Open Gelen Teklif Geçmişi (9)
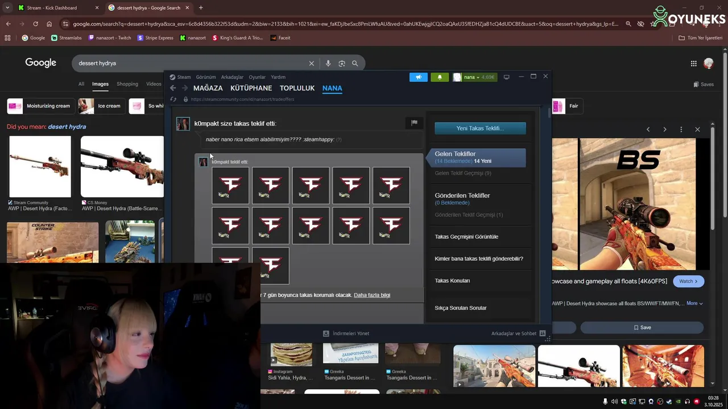The width and height of the screenshot is (728, 409). click(x=463, y=173)
